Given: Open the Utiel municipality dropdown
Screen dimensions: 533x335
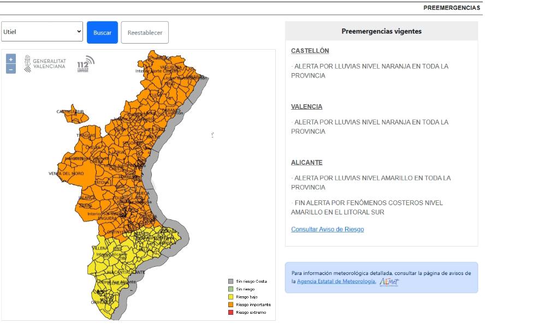Looking at the screenshot, I should (42, 32).
